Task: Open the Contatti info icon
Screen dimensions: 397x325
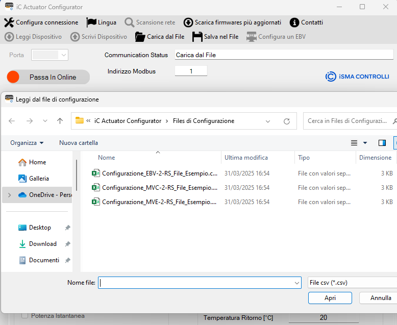Action: pos(294,22)
